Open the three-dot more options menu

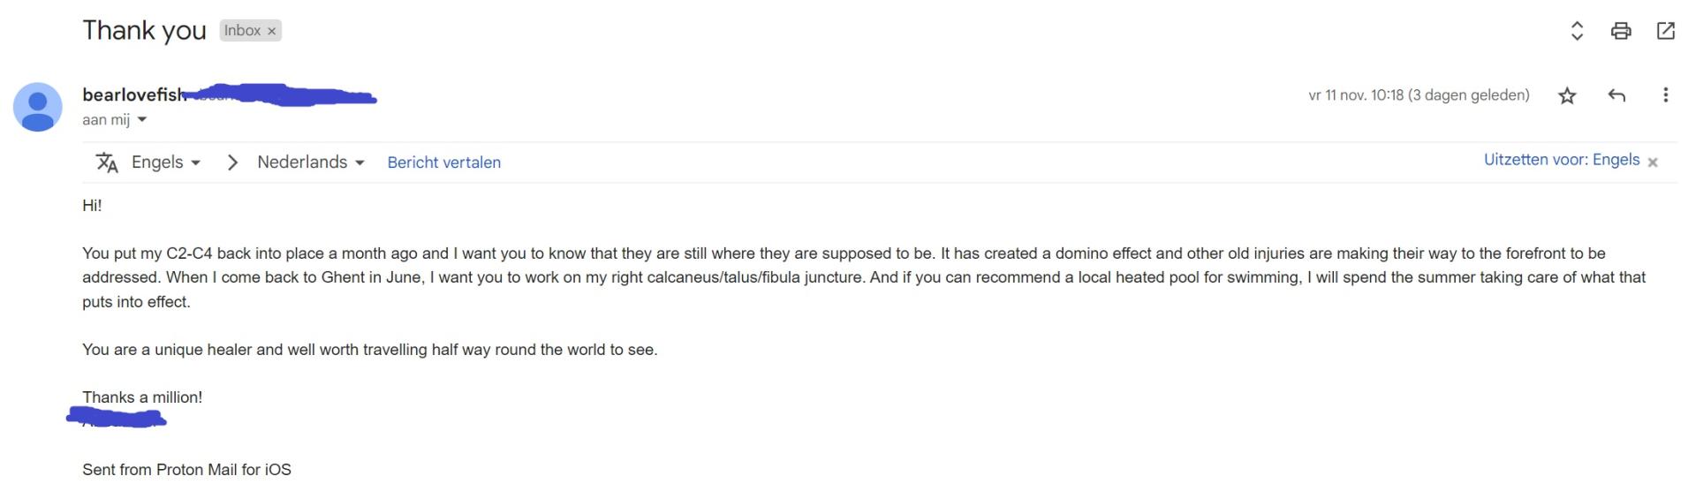[x=1665, y=95]
